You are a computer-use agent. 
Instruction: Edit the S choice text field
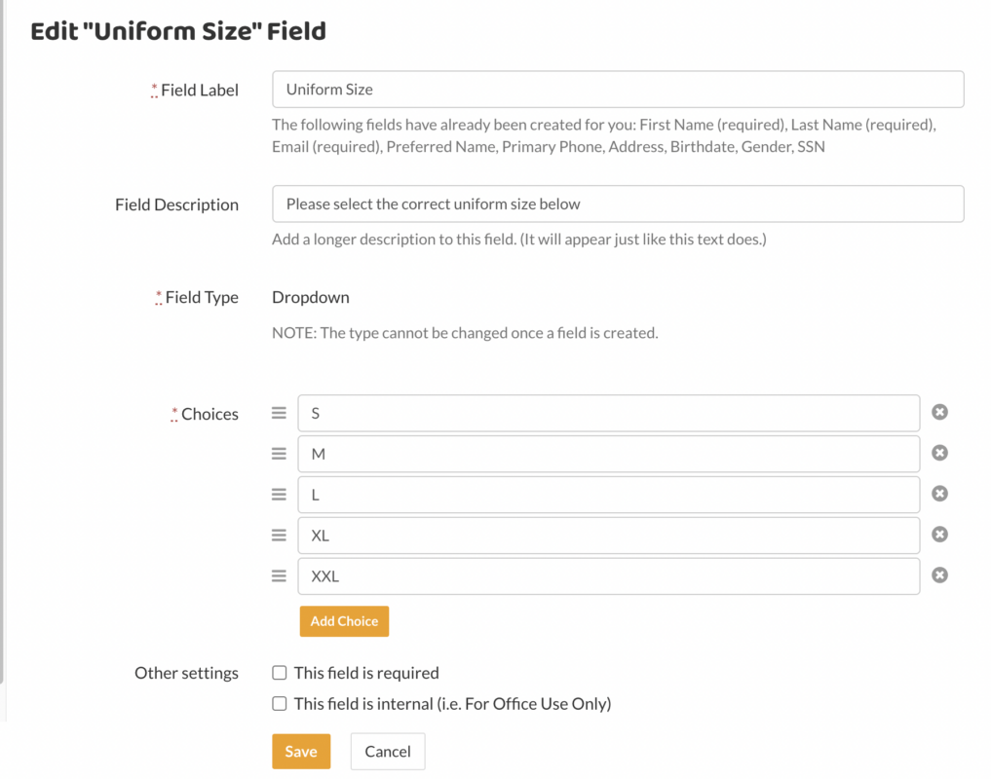(608, 413)
